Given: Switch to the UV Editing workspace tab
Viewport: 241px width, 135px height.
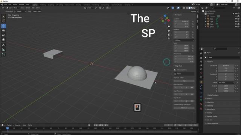Looking at the screenshot, I should click(59, 5).
